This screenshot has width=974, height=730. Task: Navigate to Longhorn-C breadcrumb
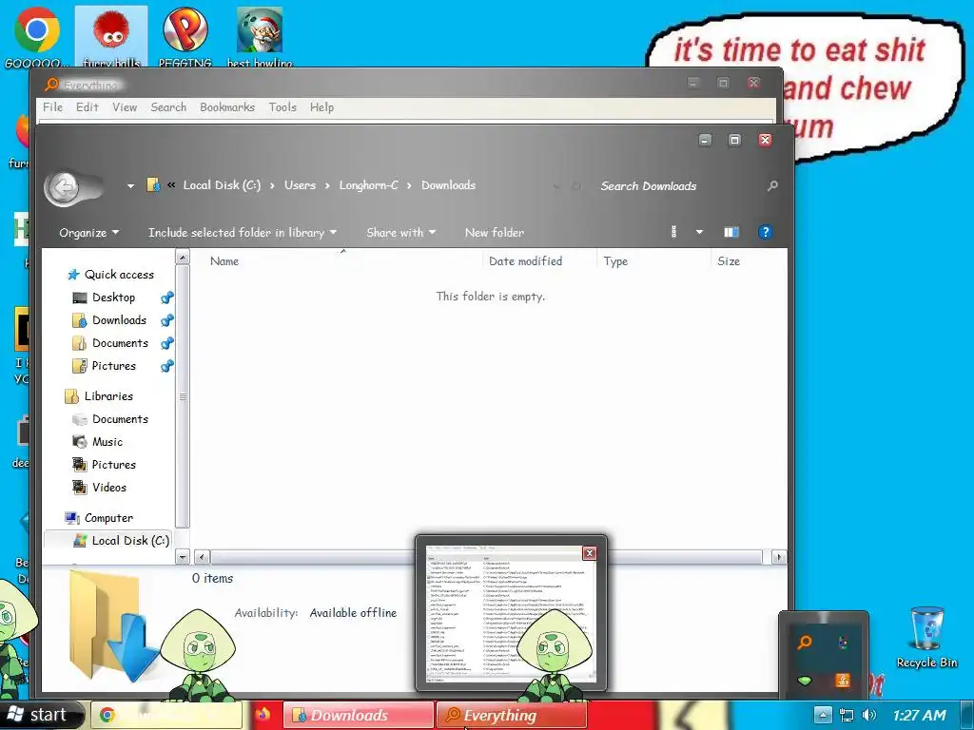tap(368, 185)
